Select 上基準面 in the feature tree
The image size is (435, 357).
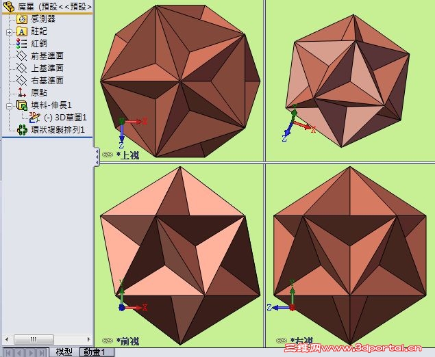(x=47, y=68)
